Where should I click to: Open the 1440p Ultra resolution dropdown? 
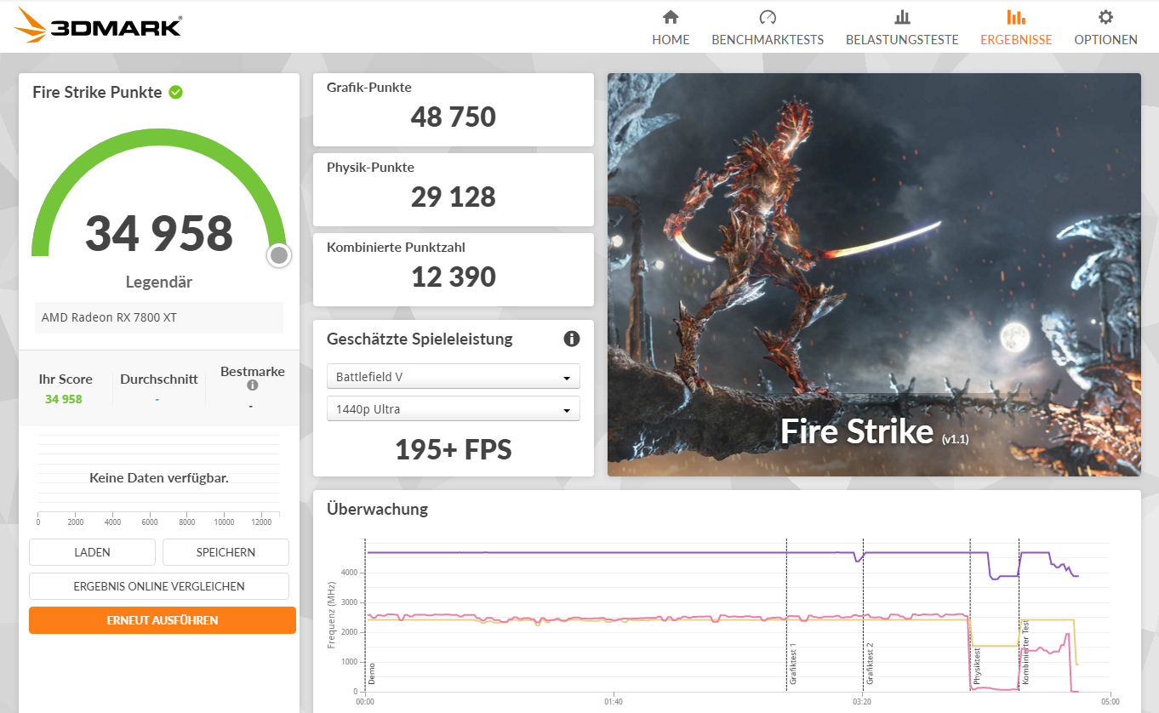click(454, 409)
